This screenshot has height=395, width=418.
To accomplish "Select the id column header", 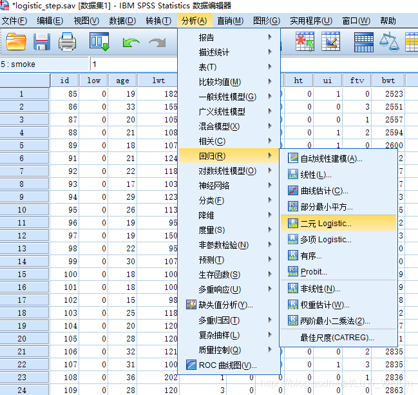I will click(x=64, y=81).
